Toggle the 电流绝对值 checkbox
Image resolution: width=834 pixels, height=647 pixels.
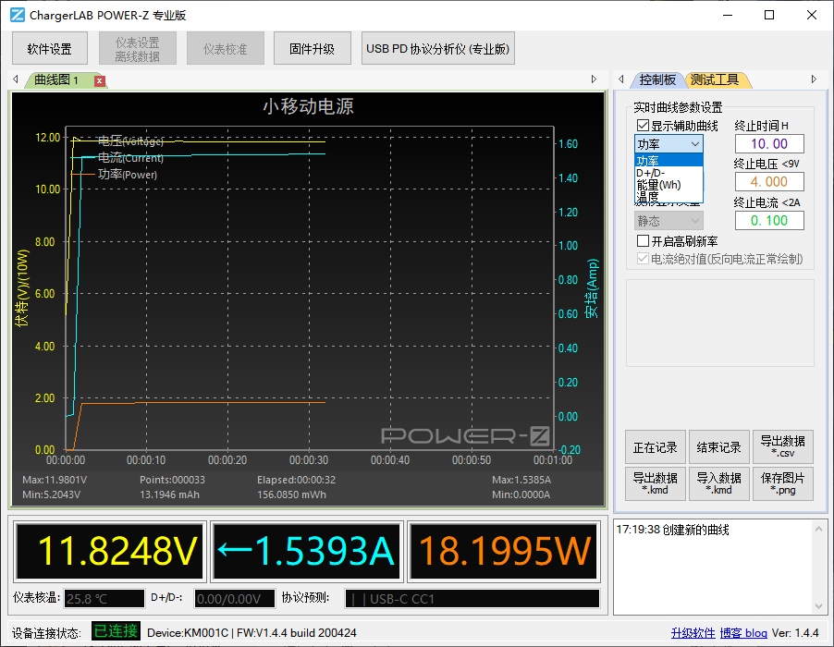pyautogui.click(x=642, y=258)
